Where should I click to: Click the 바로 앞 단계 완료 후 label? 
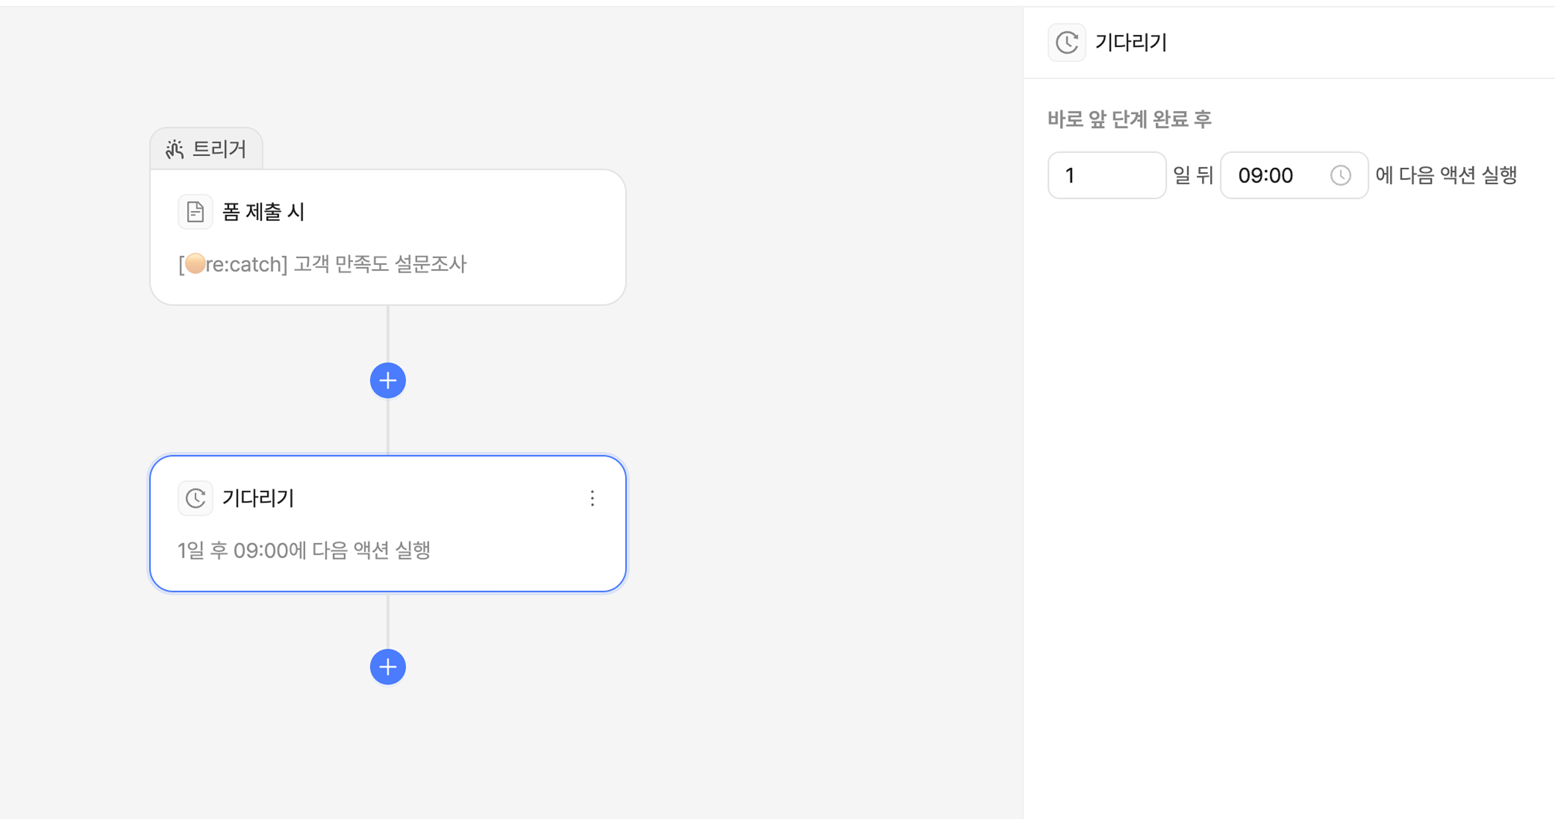(1129, 119)
